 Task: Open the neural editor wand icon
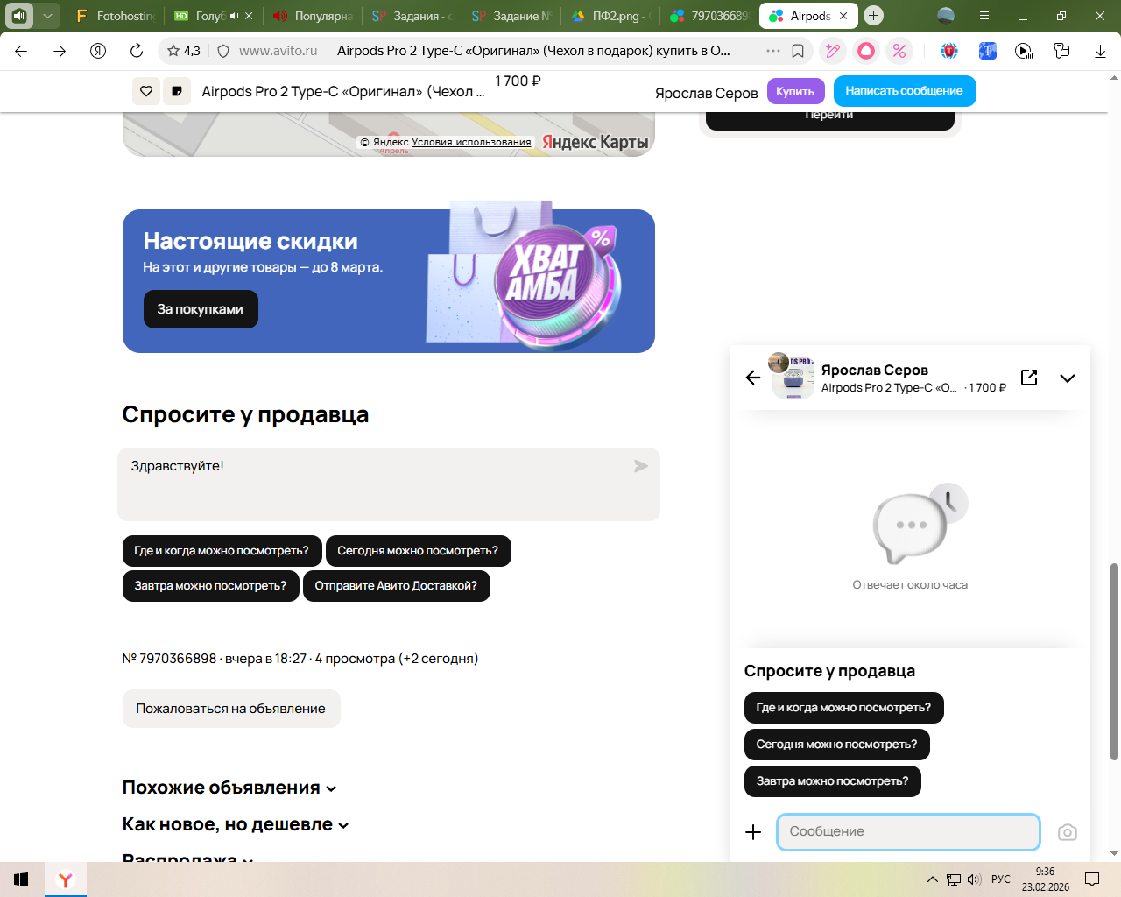pyautogui.click(x=833, y=51)
